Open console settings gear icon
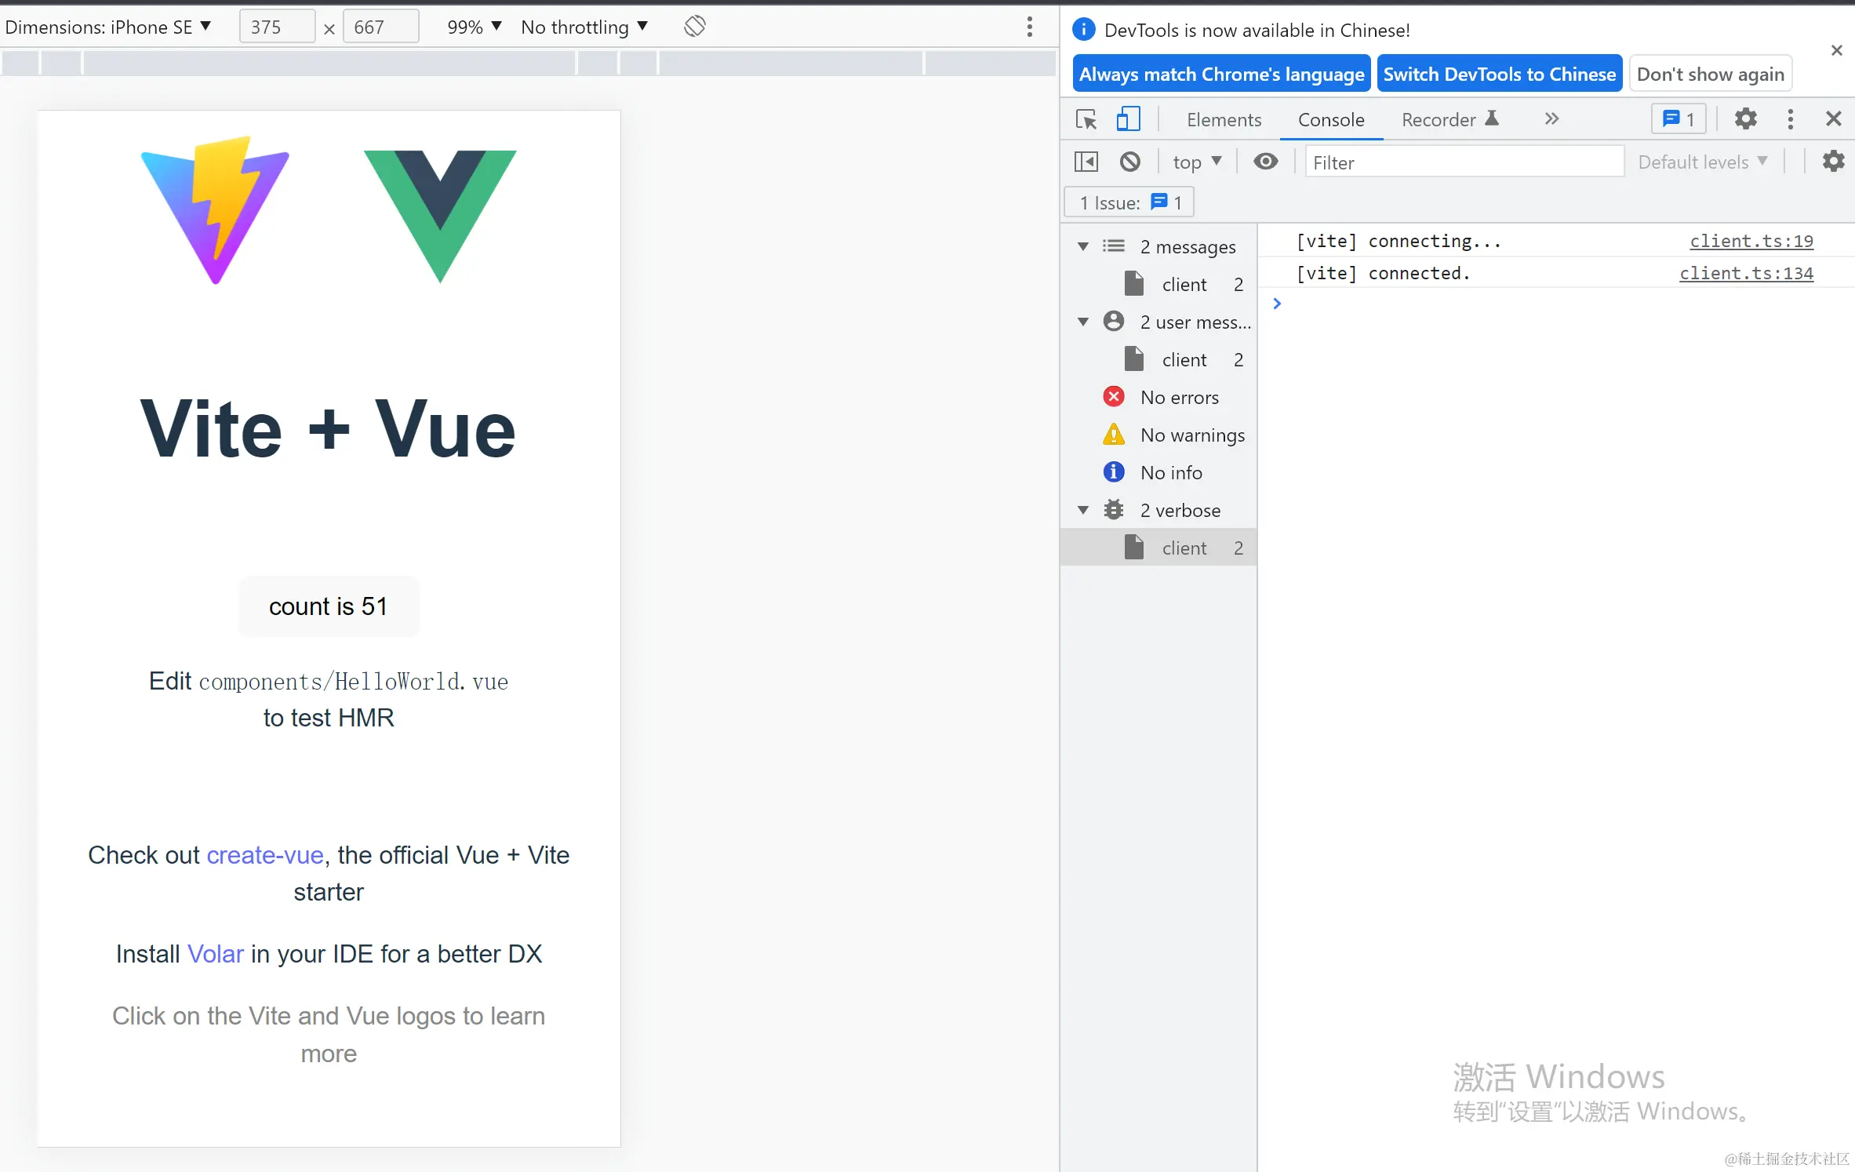This screenshot has width=1855, height=1172. coord(1833,162)
